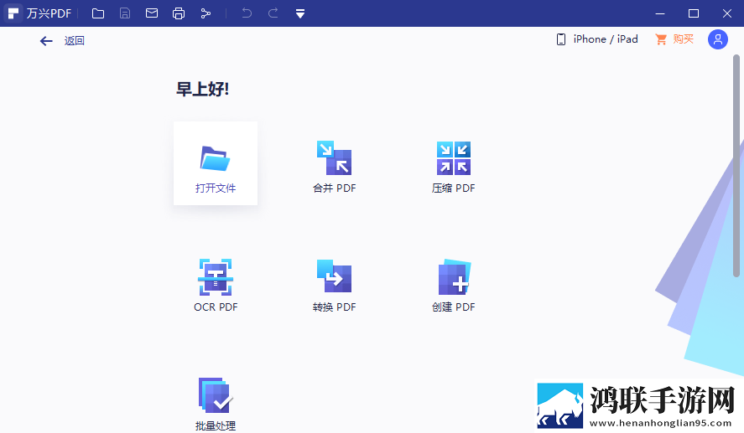Send via the email envelope icon
Screen dimensions: 744x433
pos(151,13)
